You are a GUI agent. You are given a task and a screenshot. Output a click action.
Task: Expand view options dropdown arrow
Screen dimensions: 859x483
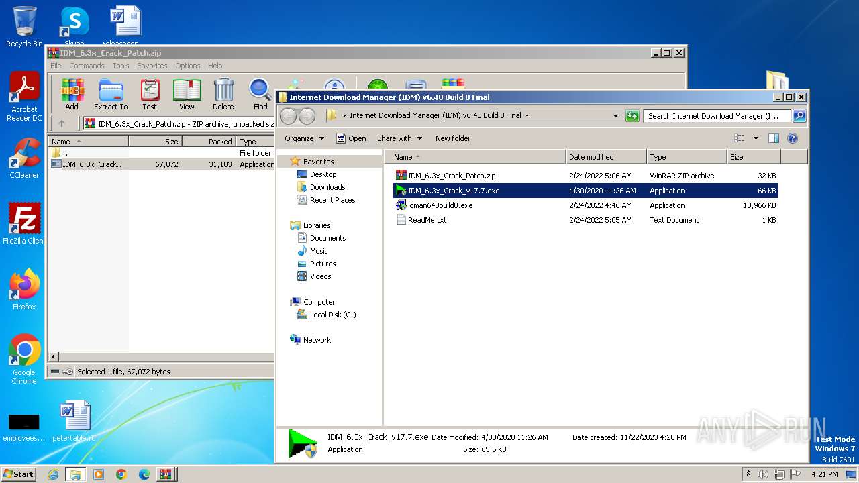[756, 138]
